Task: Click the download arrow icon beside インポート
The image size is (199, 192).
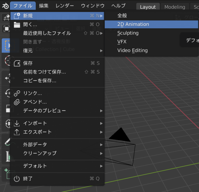Action: click(17, 123)
